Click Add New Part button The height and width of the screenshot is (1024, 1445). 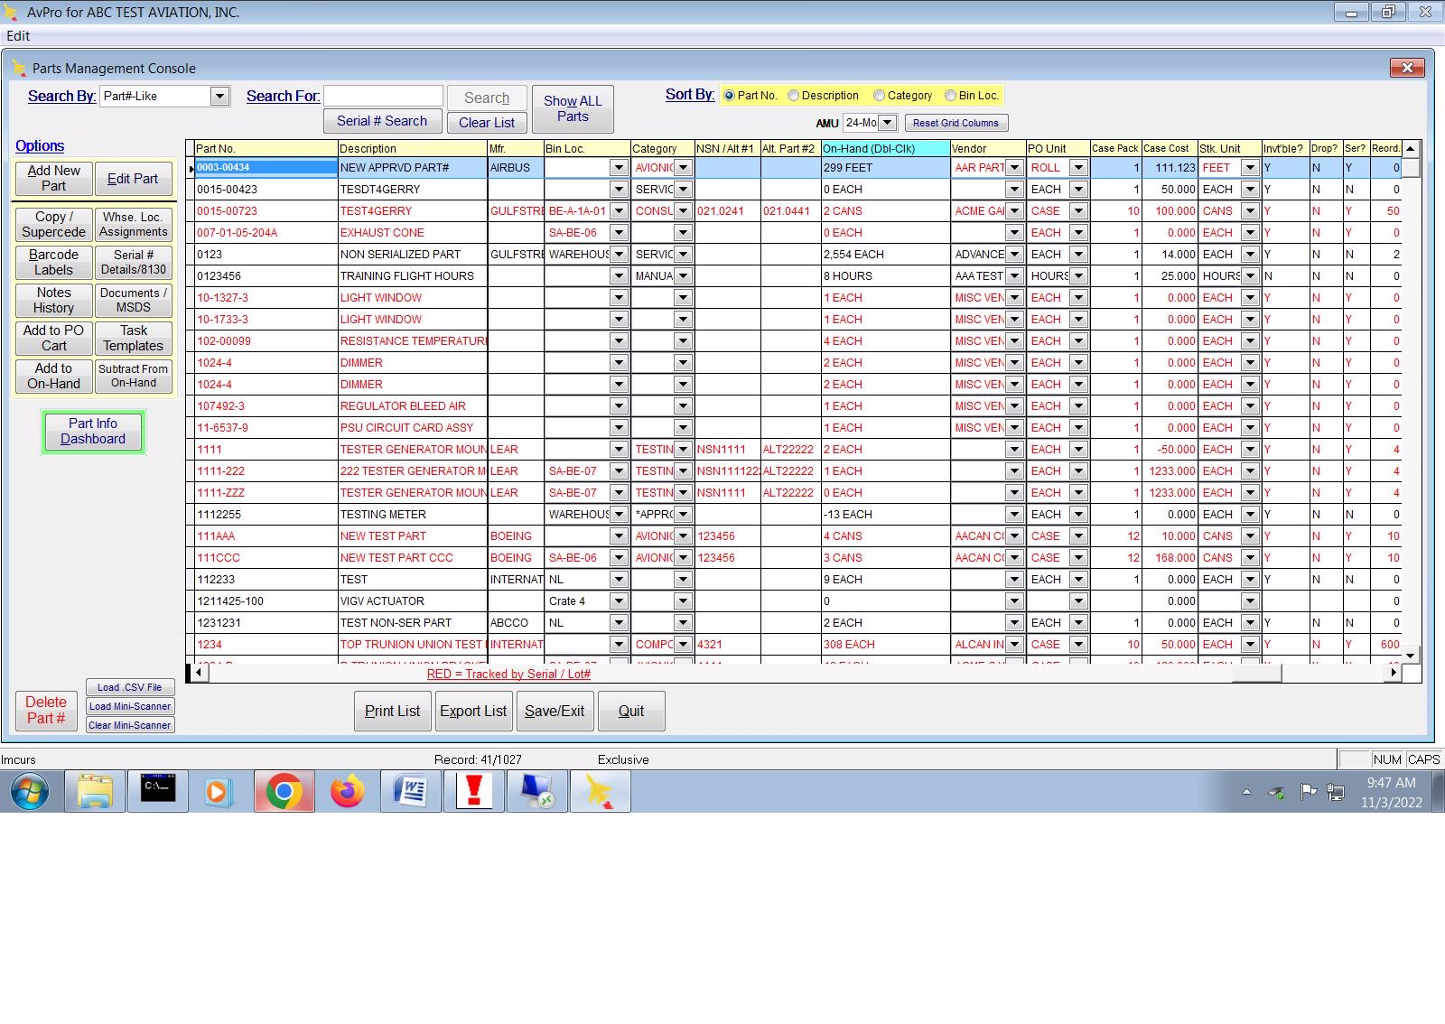53,179
